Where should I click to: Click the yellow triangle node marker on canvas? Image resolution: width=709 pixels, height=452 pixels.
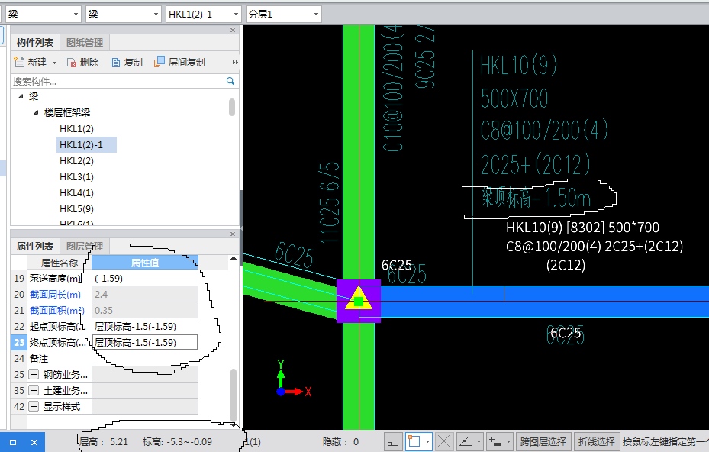click(359, 299)
